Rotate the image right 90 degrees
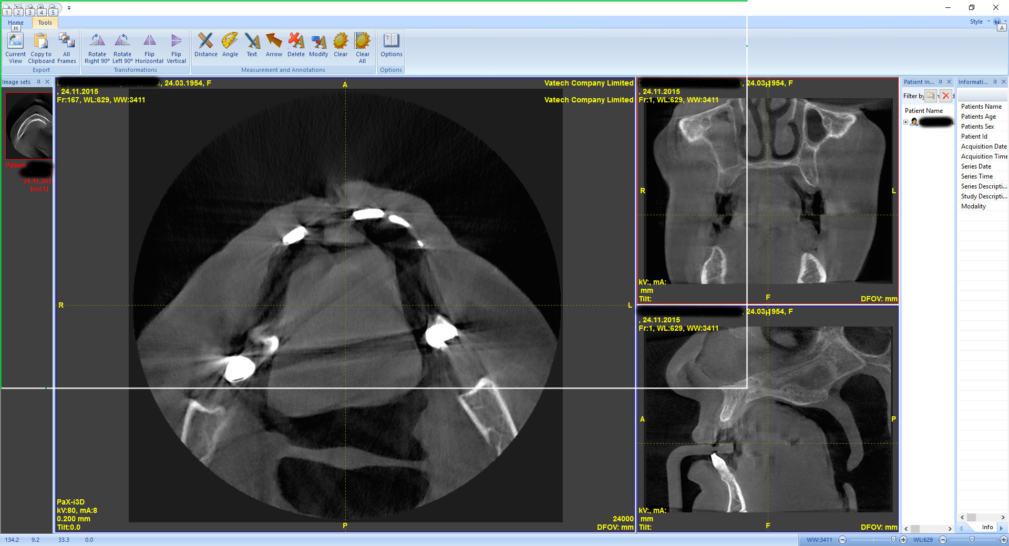 tap(97, 48)
